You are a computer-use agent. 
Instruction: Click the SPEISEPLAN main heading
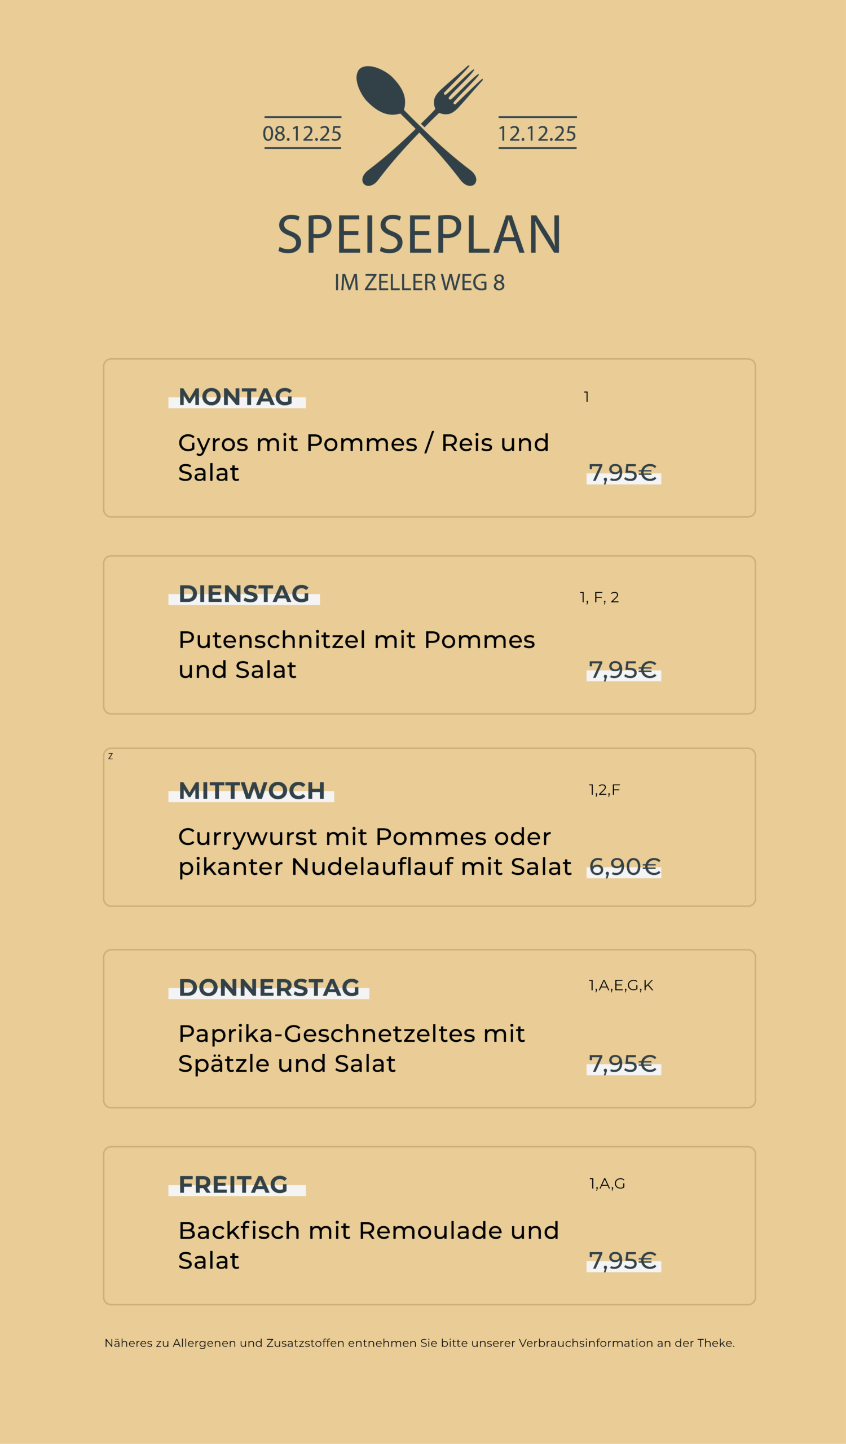click(419, 234)
